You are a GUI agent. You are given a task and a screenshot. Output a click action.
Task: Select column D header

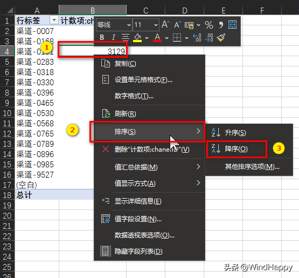coord(185,10)
